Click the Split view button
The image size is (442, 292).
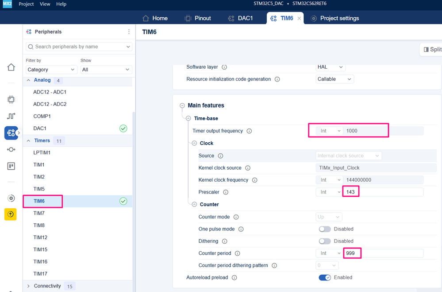tap(432, 50)
